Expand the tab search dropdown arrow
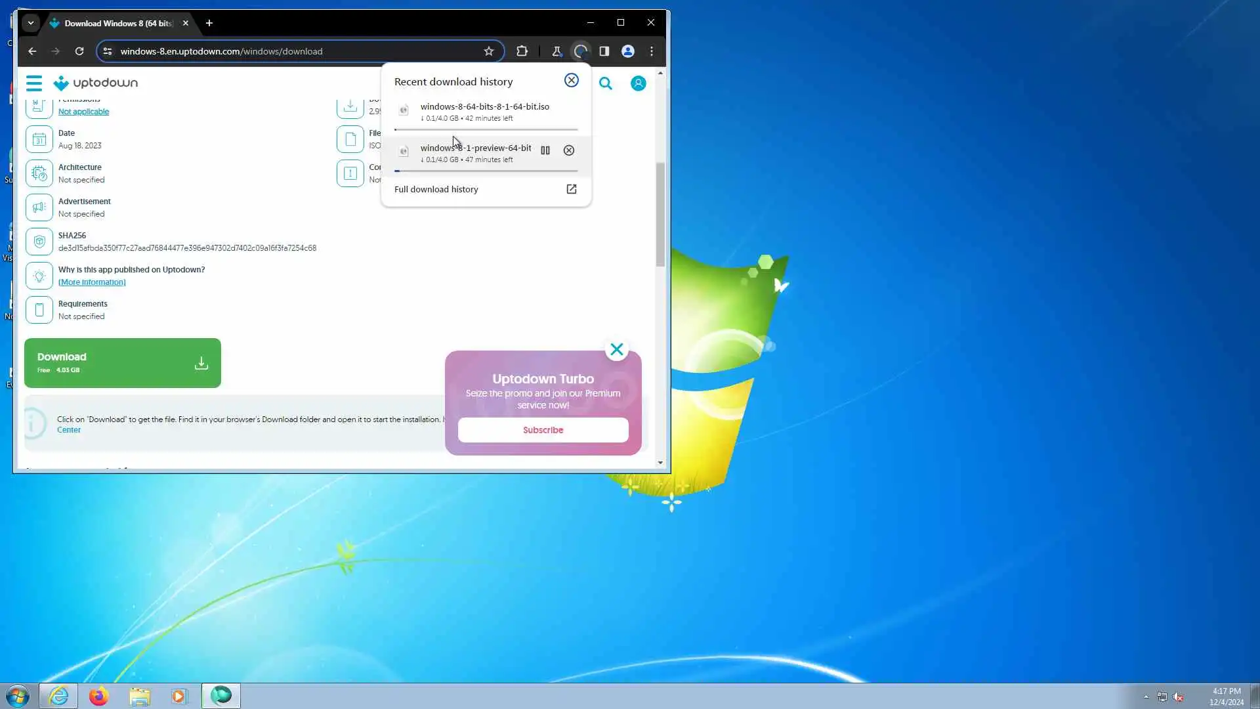The height and width of the screenshot is (709, 1260). pos(30,23)
